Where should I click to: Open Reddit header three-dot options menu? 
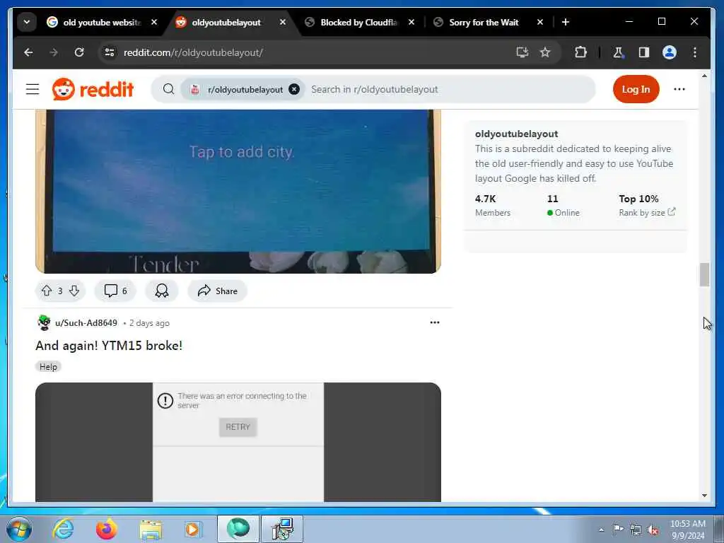(679, 89)
